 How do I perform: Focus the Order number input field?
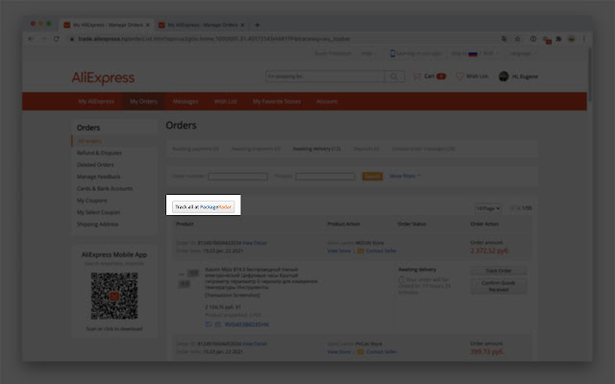pyautogui.click(x=237, y=177)
